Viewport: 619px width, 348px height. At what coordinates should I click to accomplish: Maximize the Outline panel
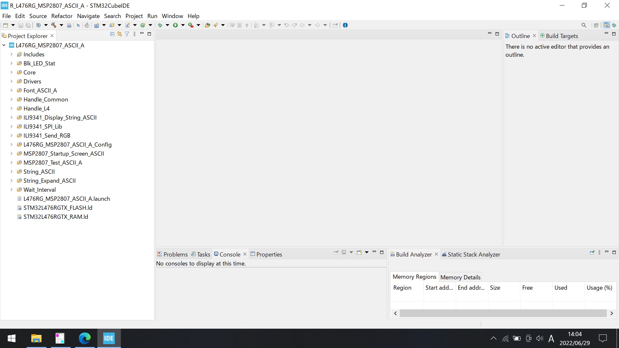(x=614, y=34)
